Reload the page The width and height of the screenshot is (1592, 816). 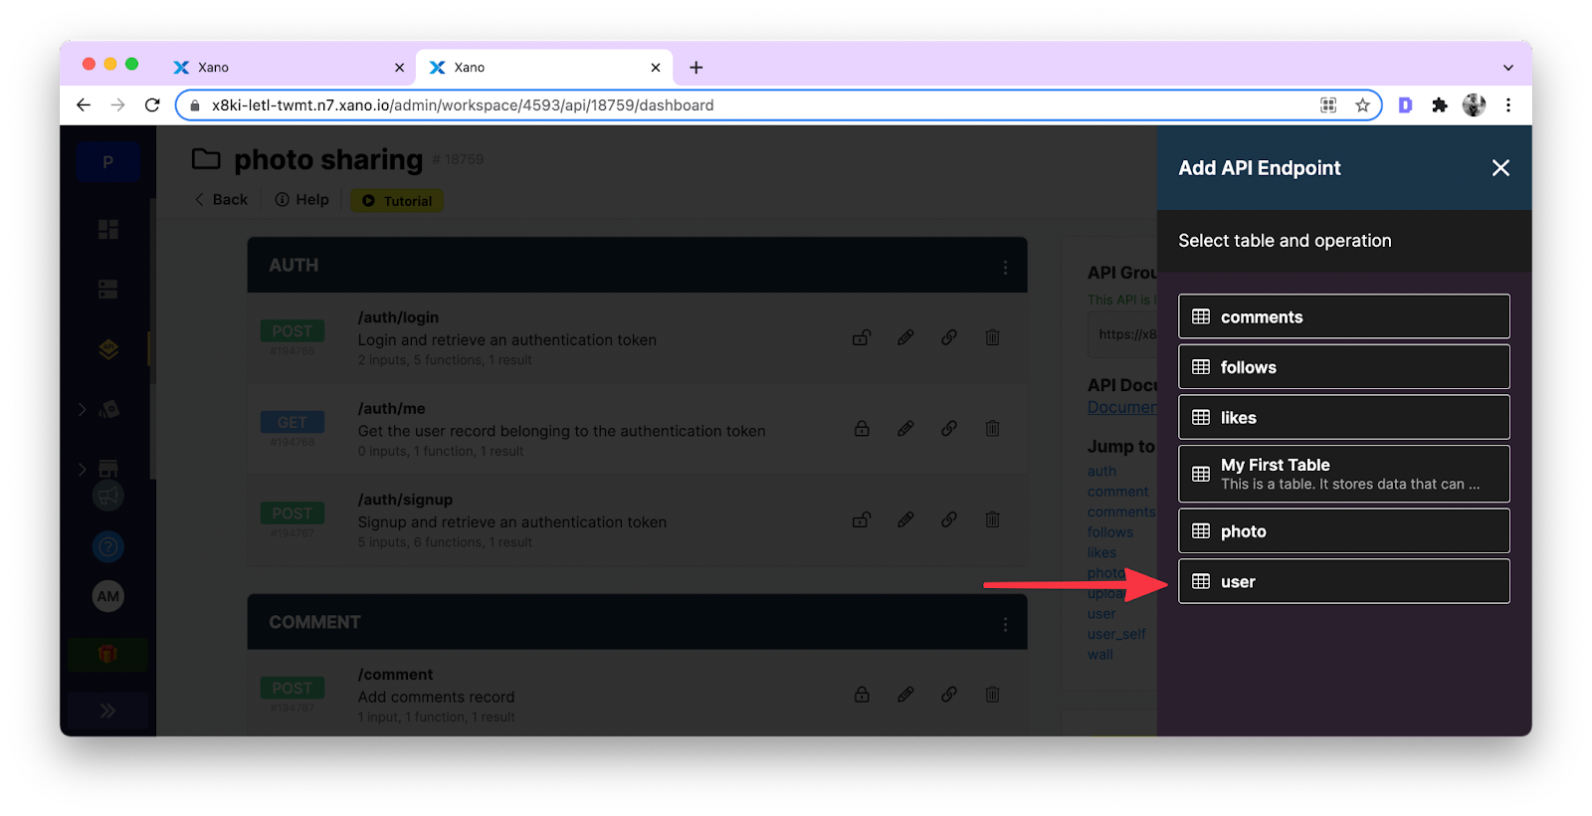coord(152,105)
